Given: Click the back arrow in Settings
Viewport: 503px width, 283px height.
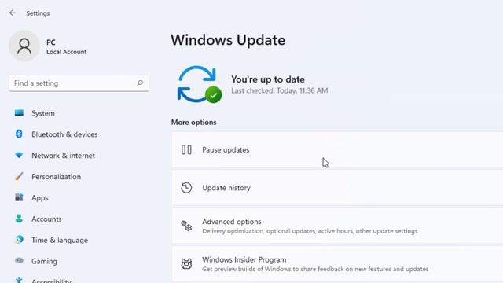Looking at the screenshot, I should click(13, 13).
